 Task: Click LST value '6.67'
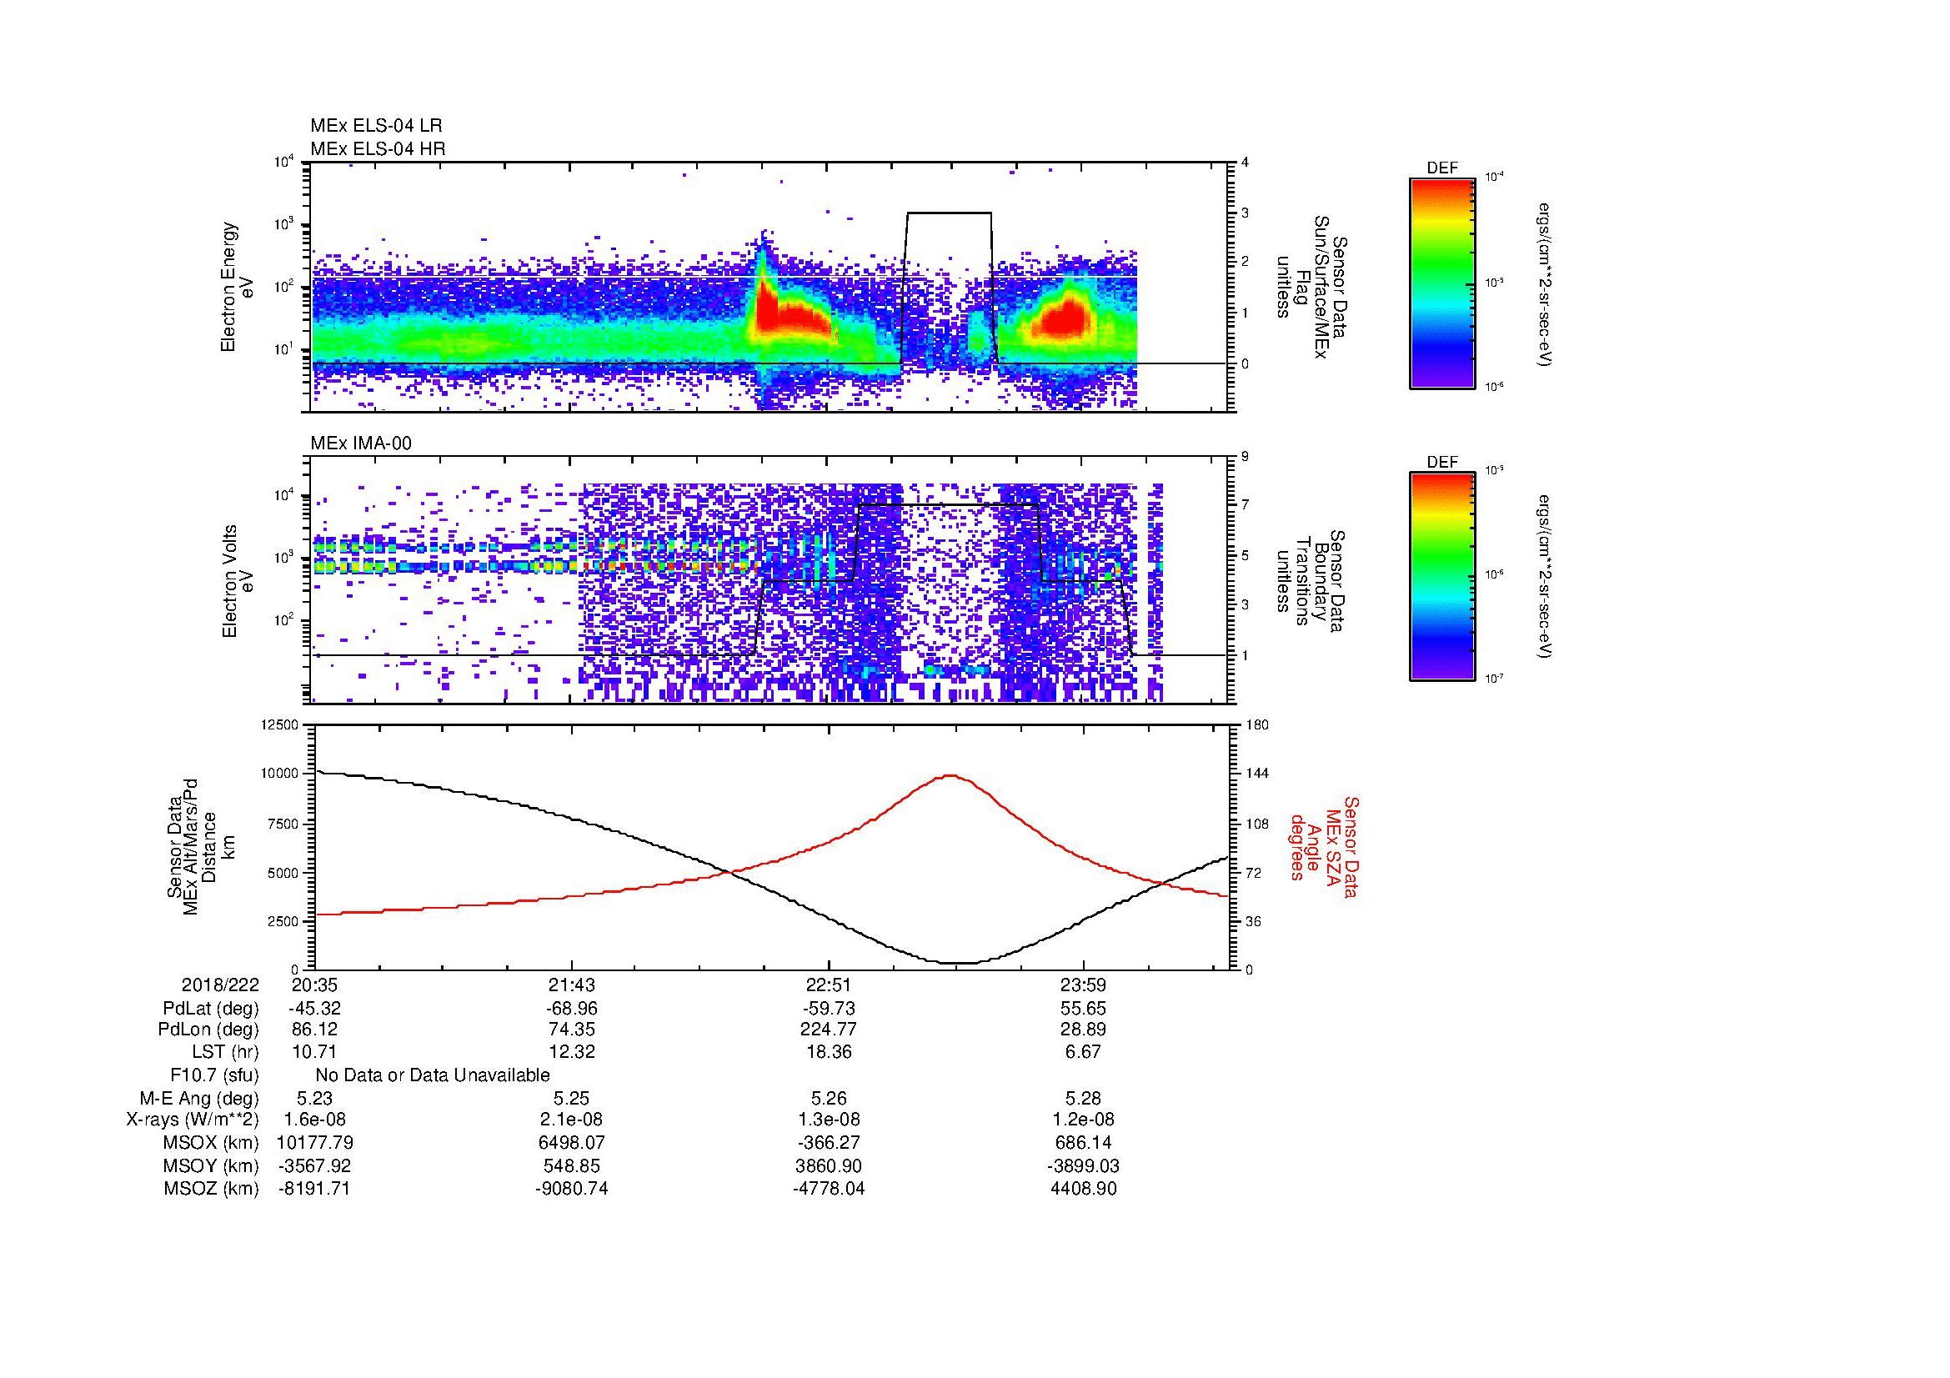pos(1083,1052)
